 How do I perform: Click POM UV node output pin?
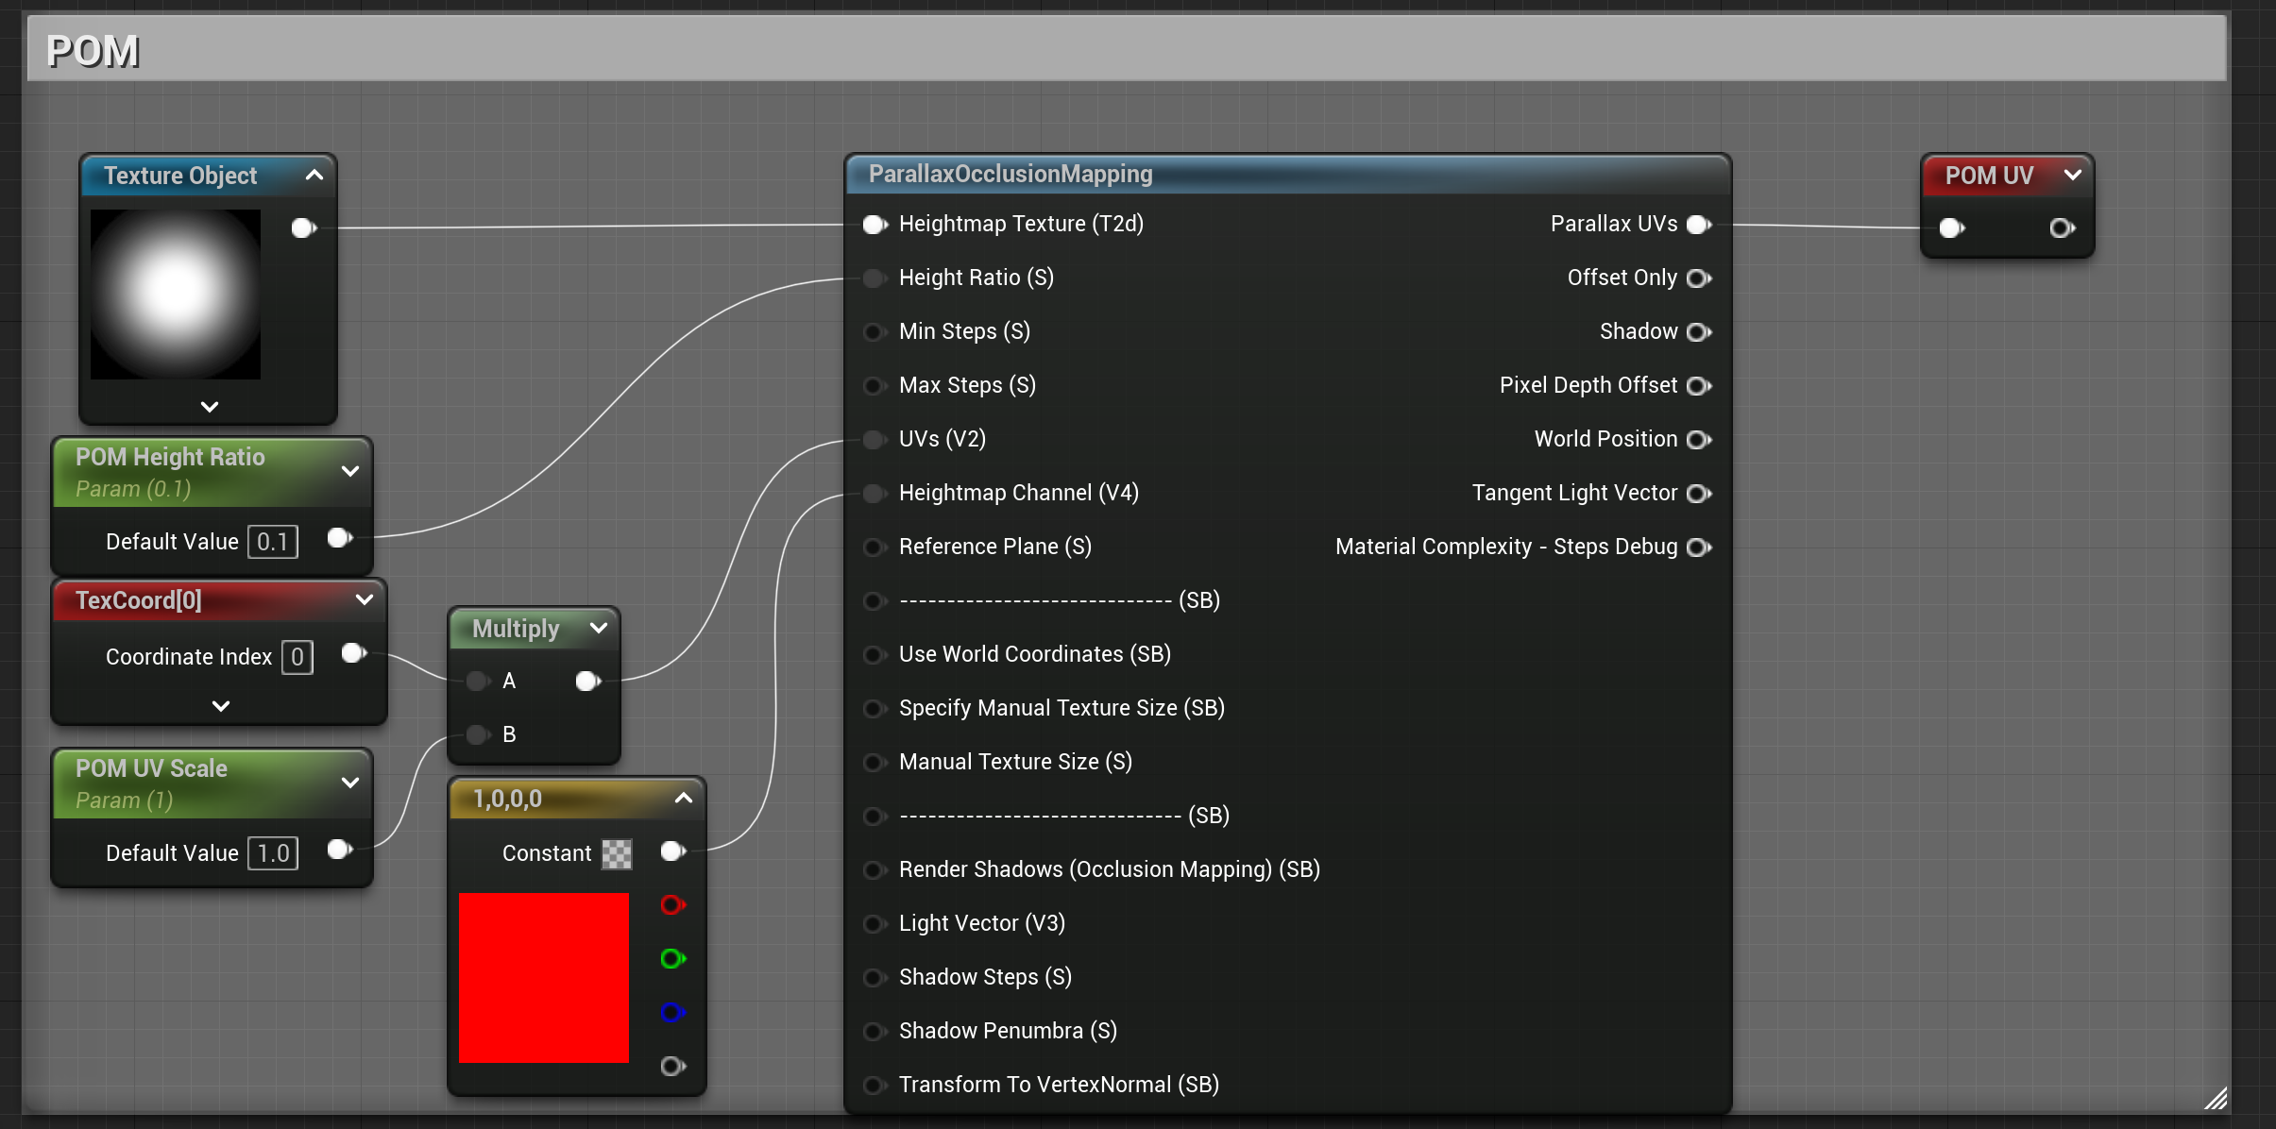2063,227
